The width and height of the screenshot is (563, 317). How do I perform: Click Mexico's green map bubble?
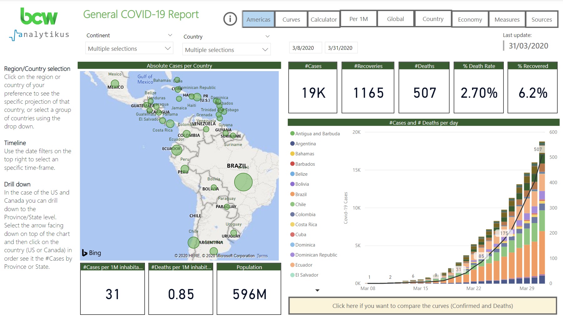click(x=115, y=84)
